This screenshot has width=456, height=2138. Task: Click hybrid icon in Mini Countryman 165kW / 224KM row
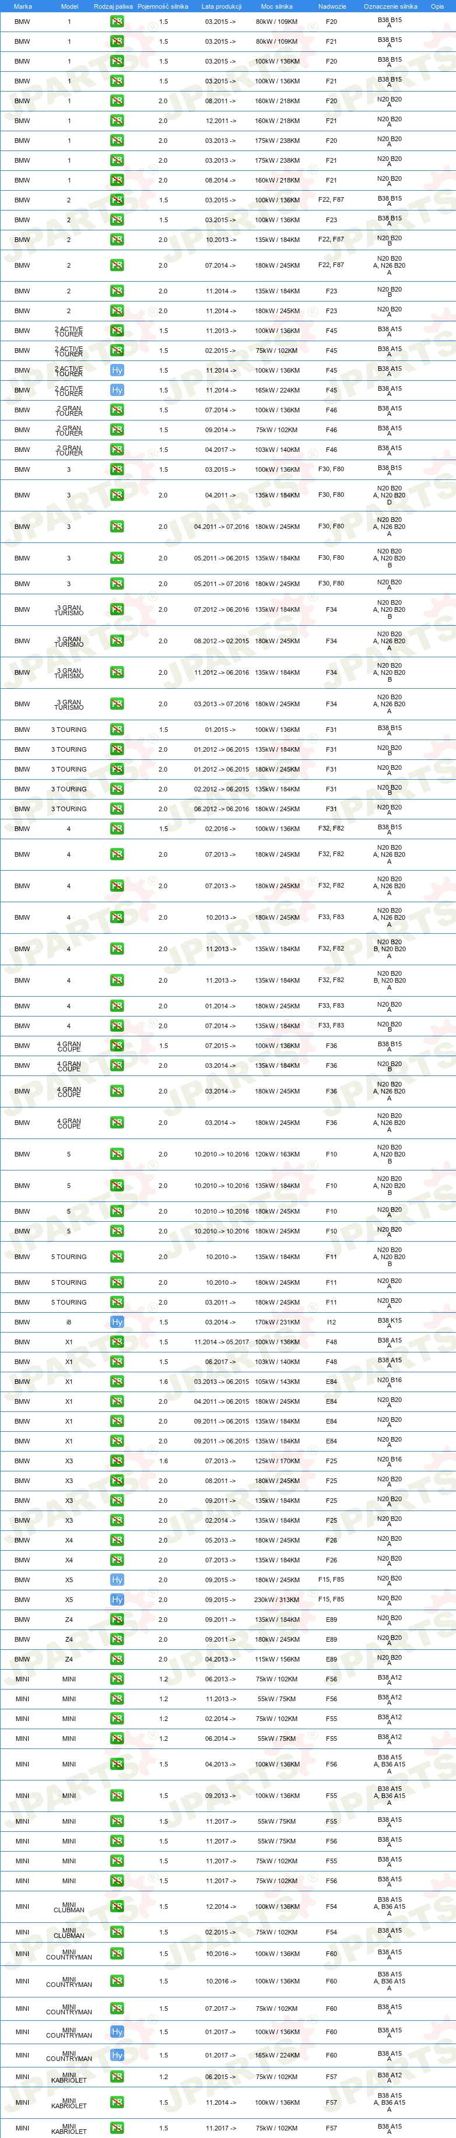117,2055
